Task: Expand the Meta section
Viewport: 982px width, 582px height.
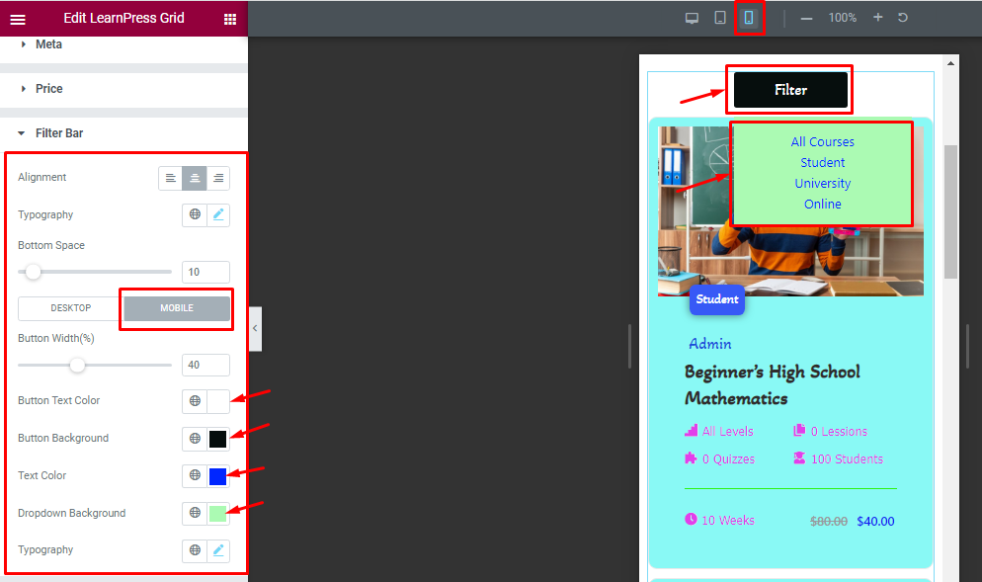Action: [x=123, y=44]
